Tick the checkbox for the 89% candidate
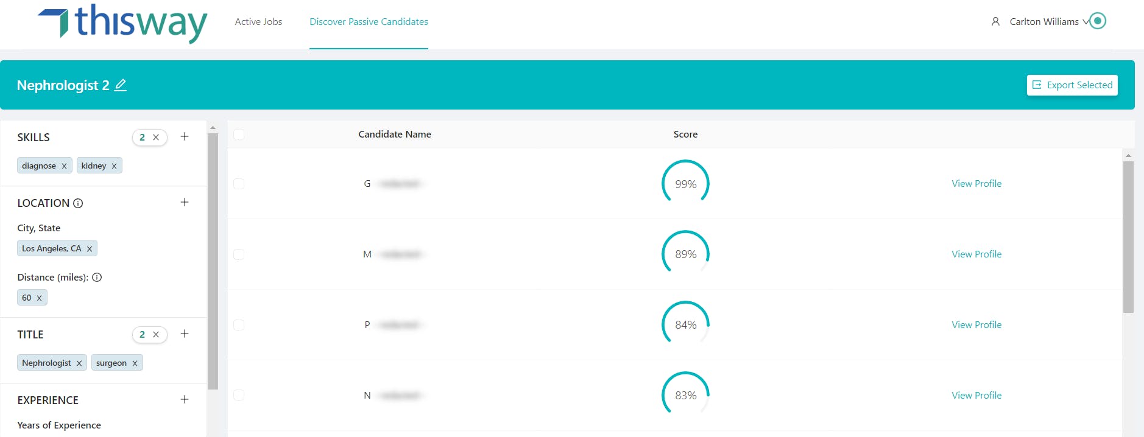The width and height of the screenshot is (1144, 437). pyautogui.click(x=239, y=254)
